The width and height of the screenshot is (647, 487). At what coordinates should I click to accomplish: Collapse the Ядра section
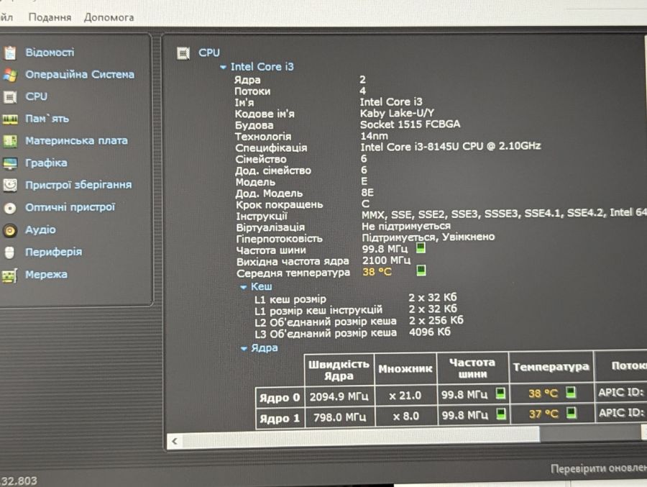(244, 349)
